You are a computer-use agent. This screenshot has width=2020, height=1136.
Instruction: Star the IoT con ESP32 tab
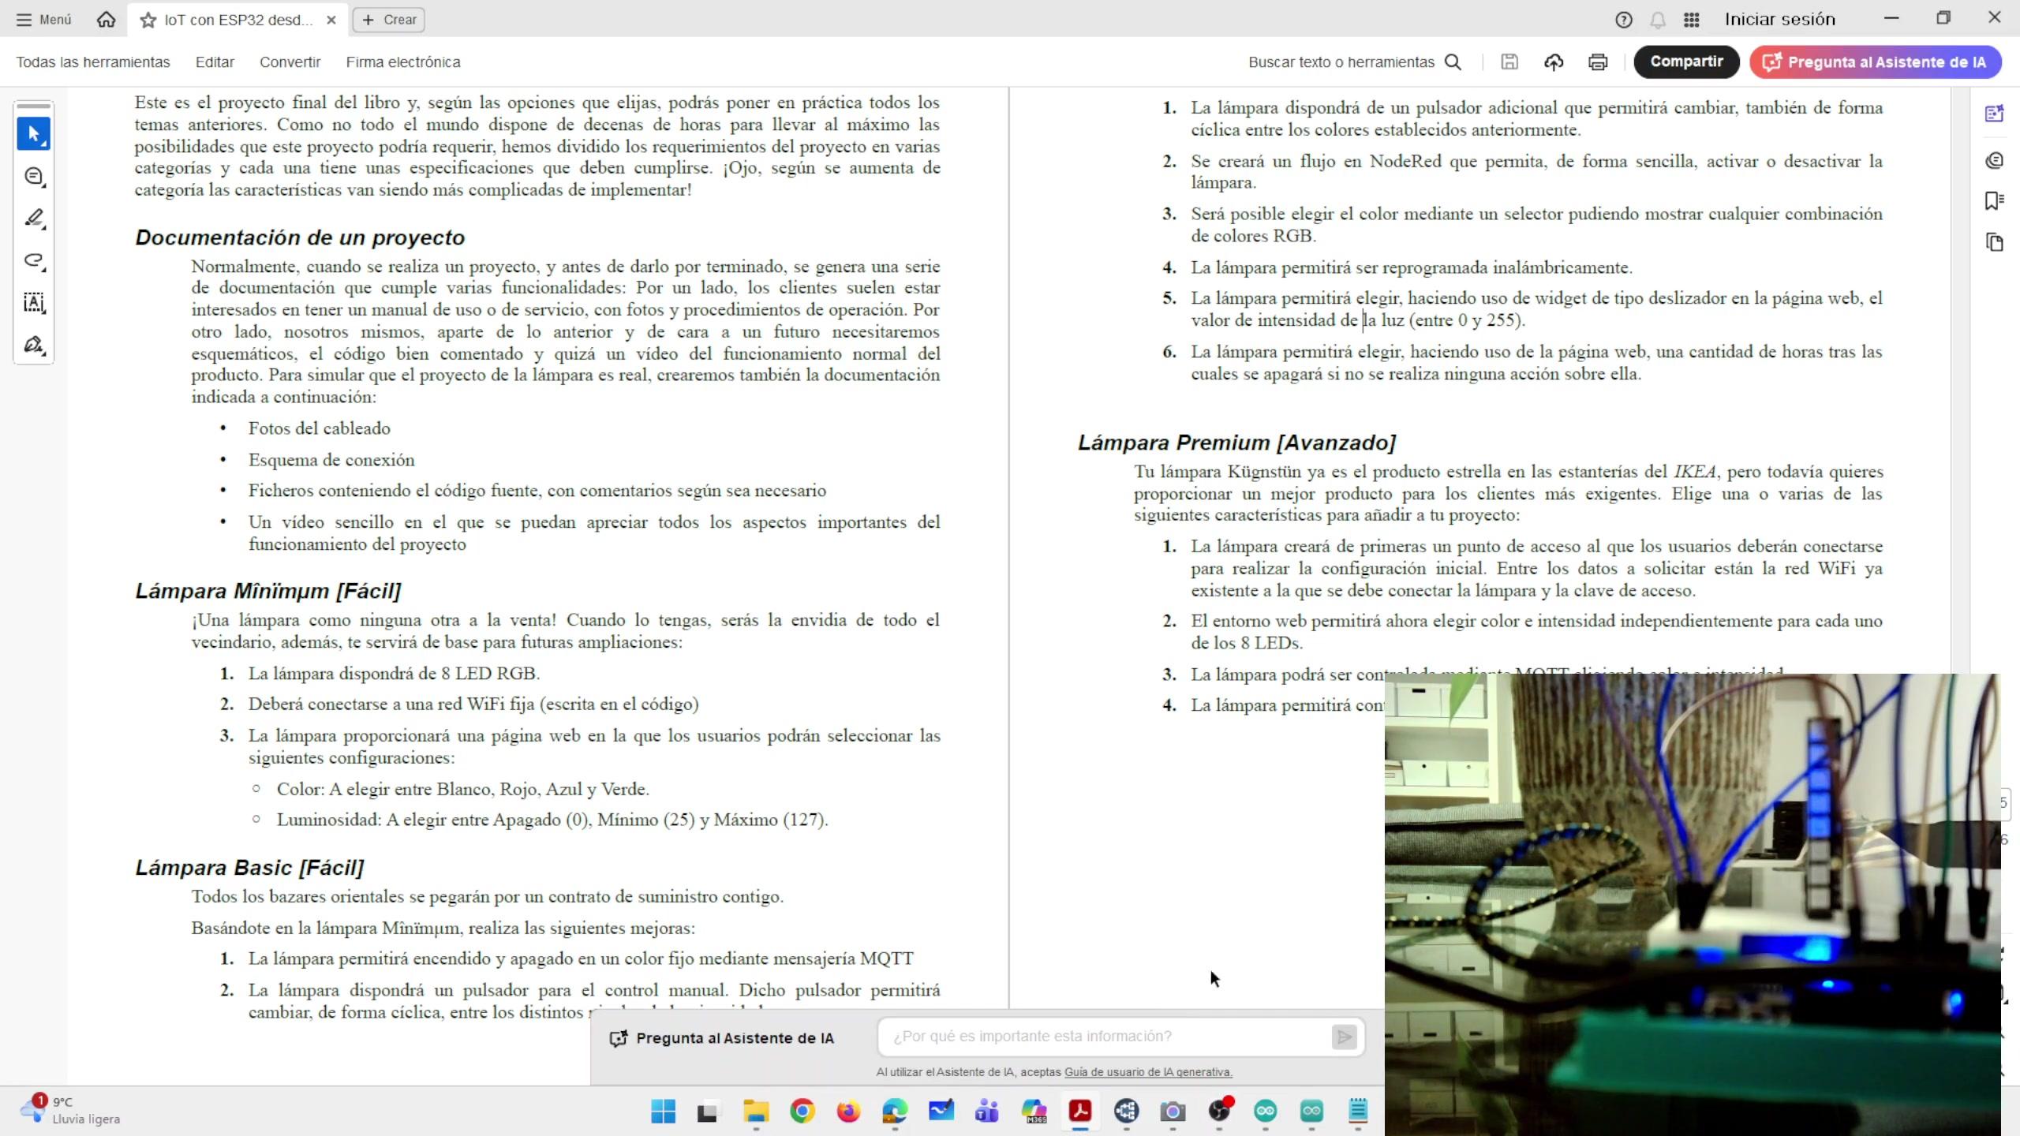pos(148,21)
